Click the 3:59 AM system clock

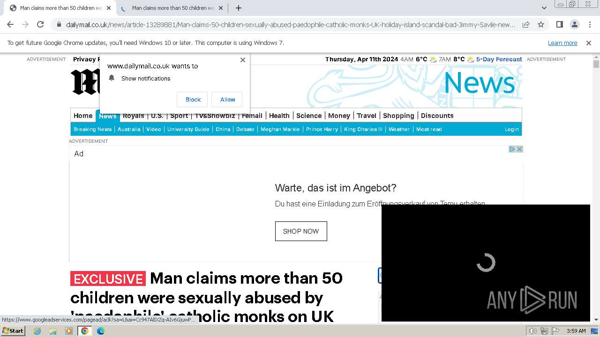click(x=576, y=331)
